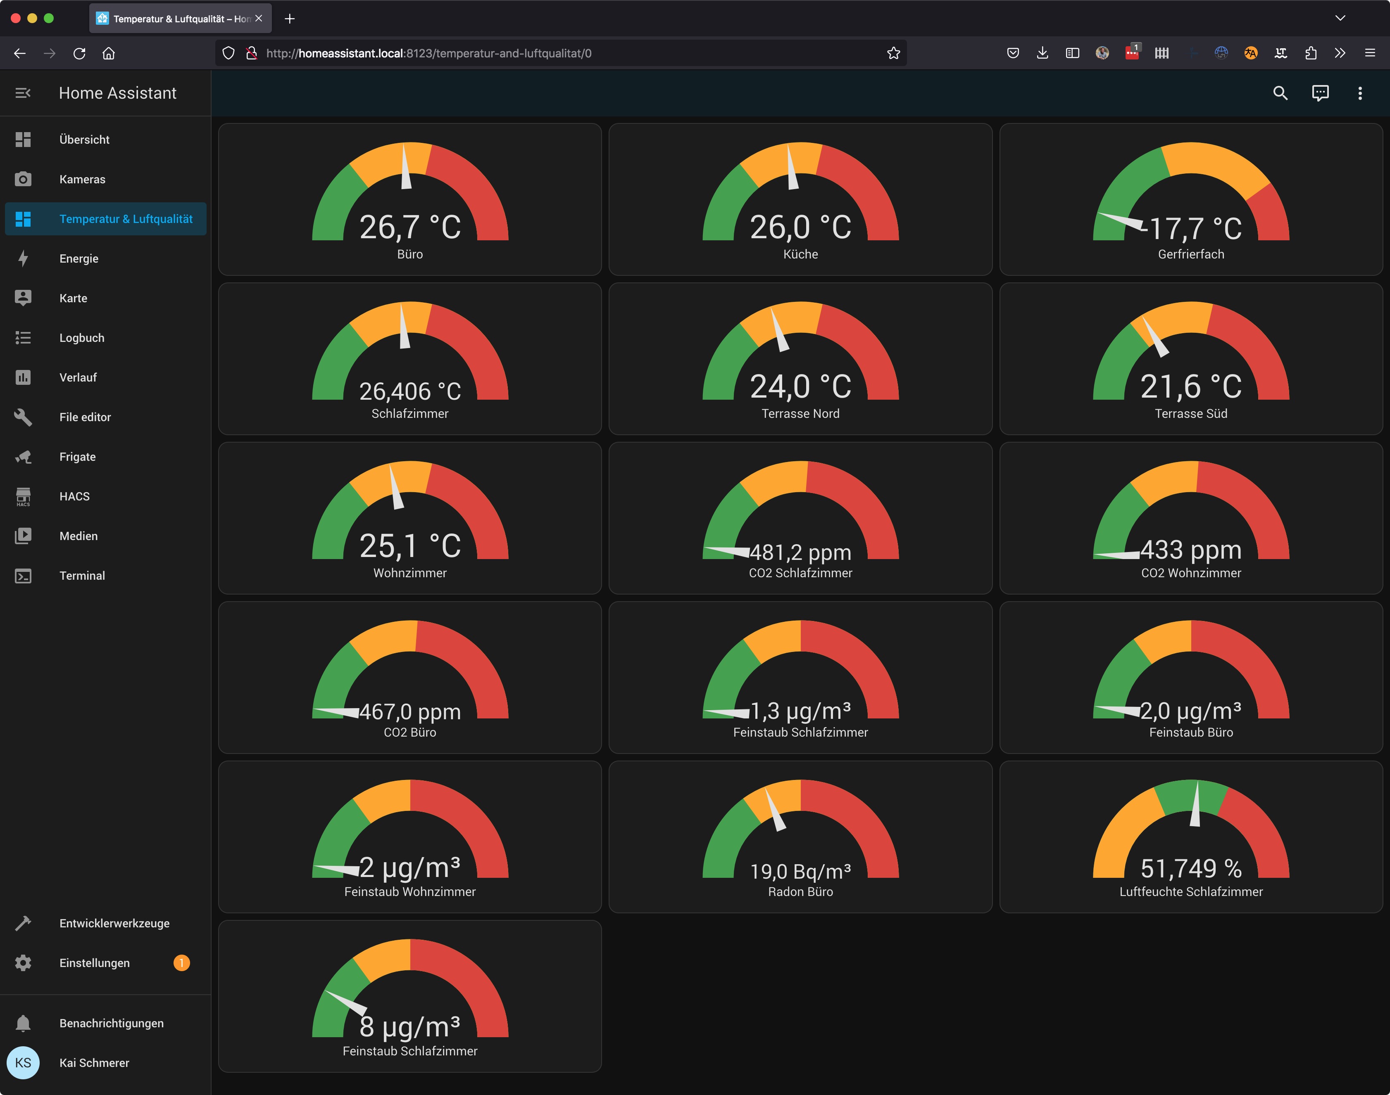Open Einstellungen settings
The height and width of the screenshot is (1095, 1390).
pyautogui.click(x=94, y=963)
